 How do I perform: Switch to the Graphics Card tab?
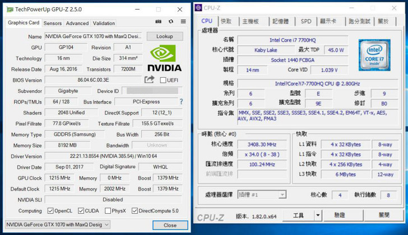click(24, 22)
